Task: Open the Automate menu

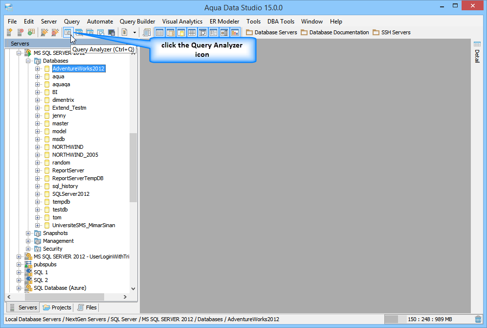Action: coord(100,22)
